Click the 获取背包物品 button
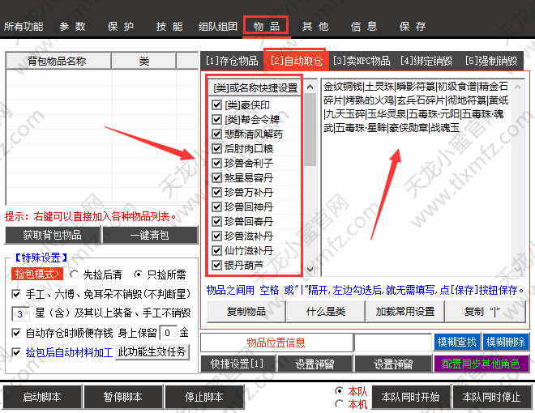The image size is (535, 413). click(53, 235)
